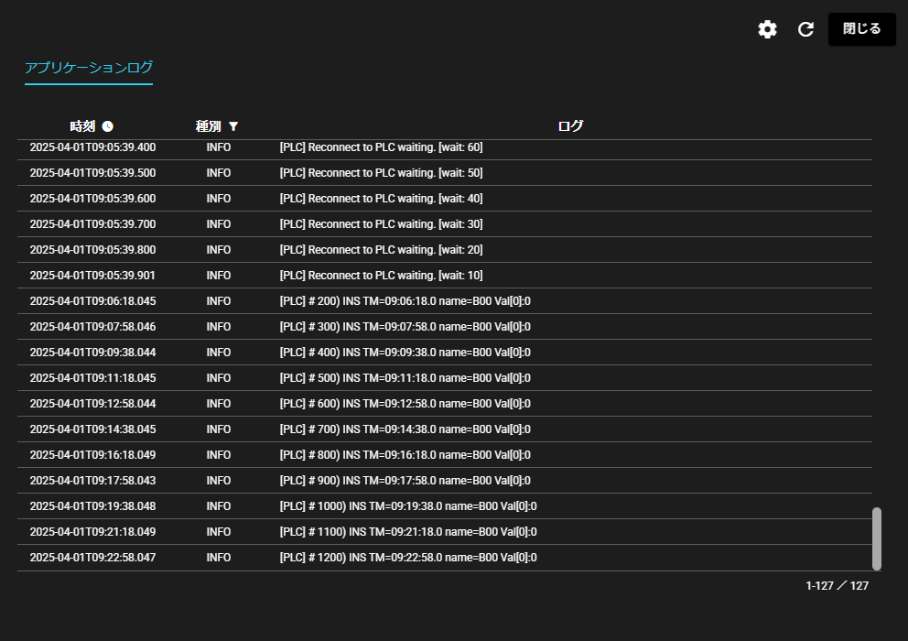This screenshot has width=908, height=641.
Task: Select log row with wait: 30
Action: (381, 224)
